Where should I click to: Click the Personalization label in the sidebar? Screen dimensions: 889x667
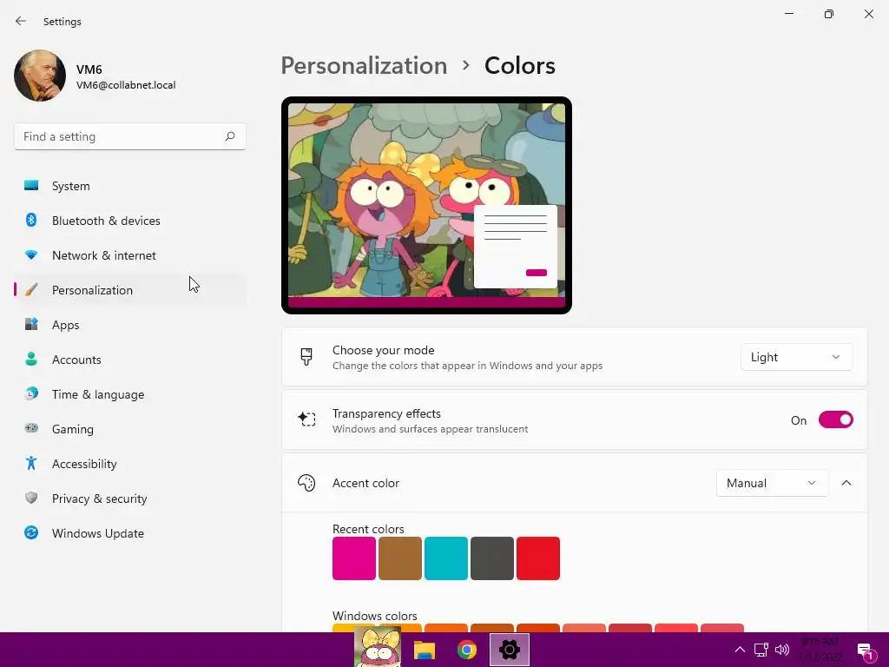click(x=92, y=290)
